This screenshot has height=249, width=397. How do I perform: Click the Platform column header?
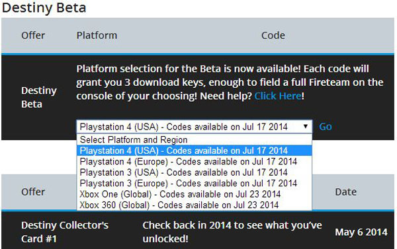point(97,36)
